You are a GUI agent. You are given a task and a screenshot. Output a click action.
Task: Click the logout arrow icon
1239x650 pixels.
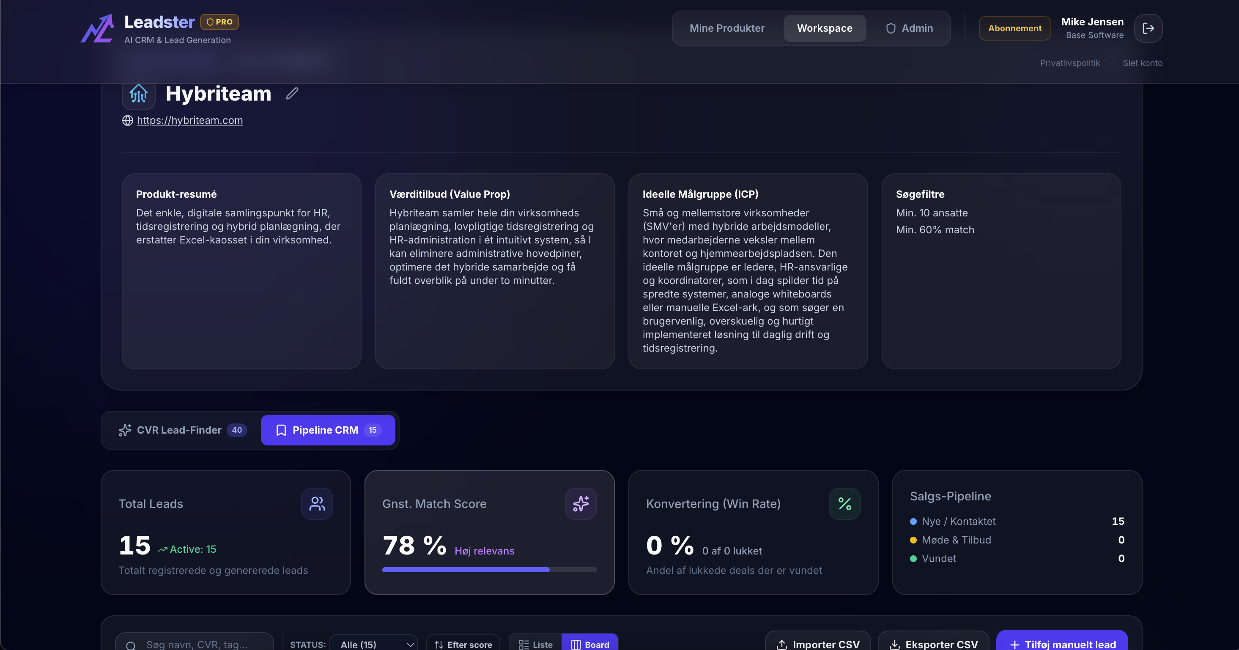point(1148,28)
